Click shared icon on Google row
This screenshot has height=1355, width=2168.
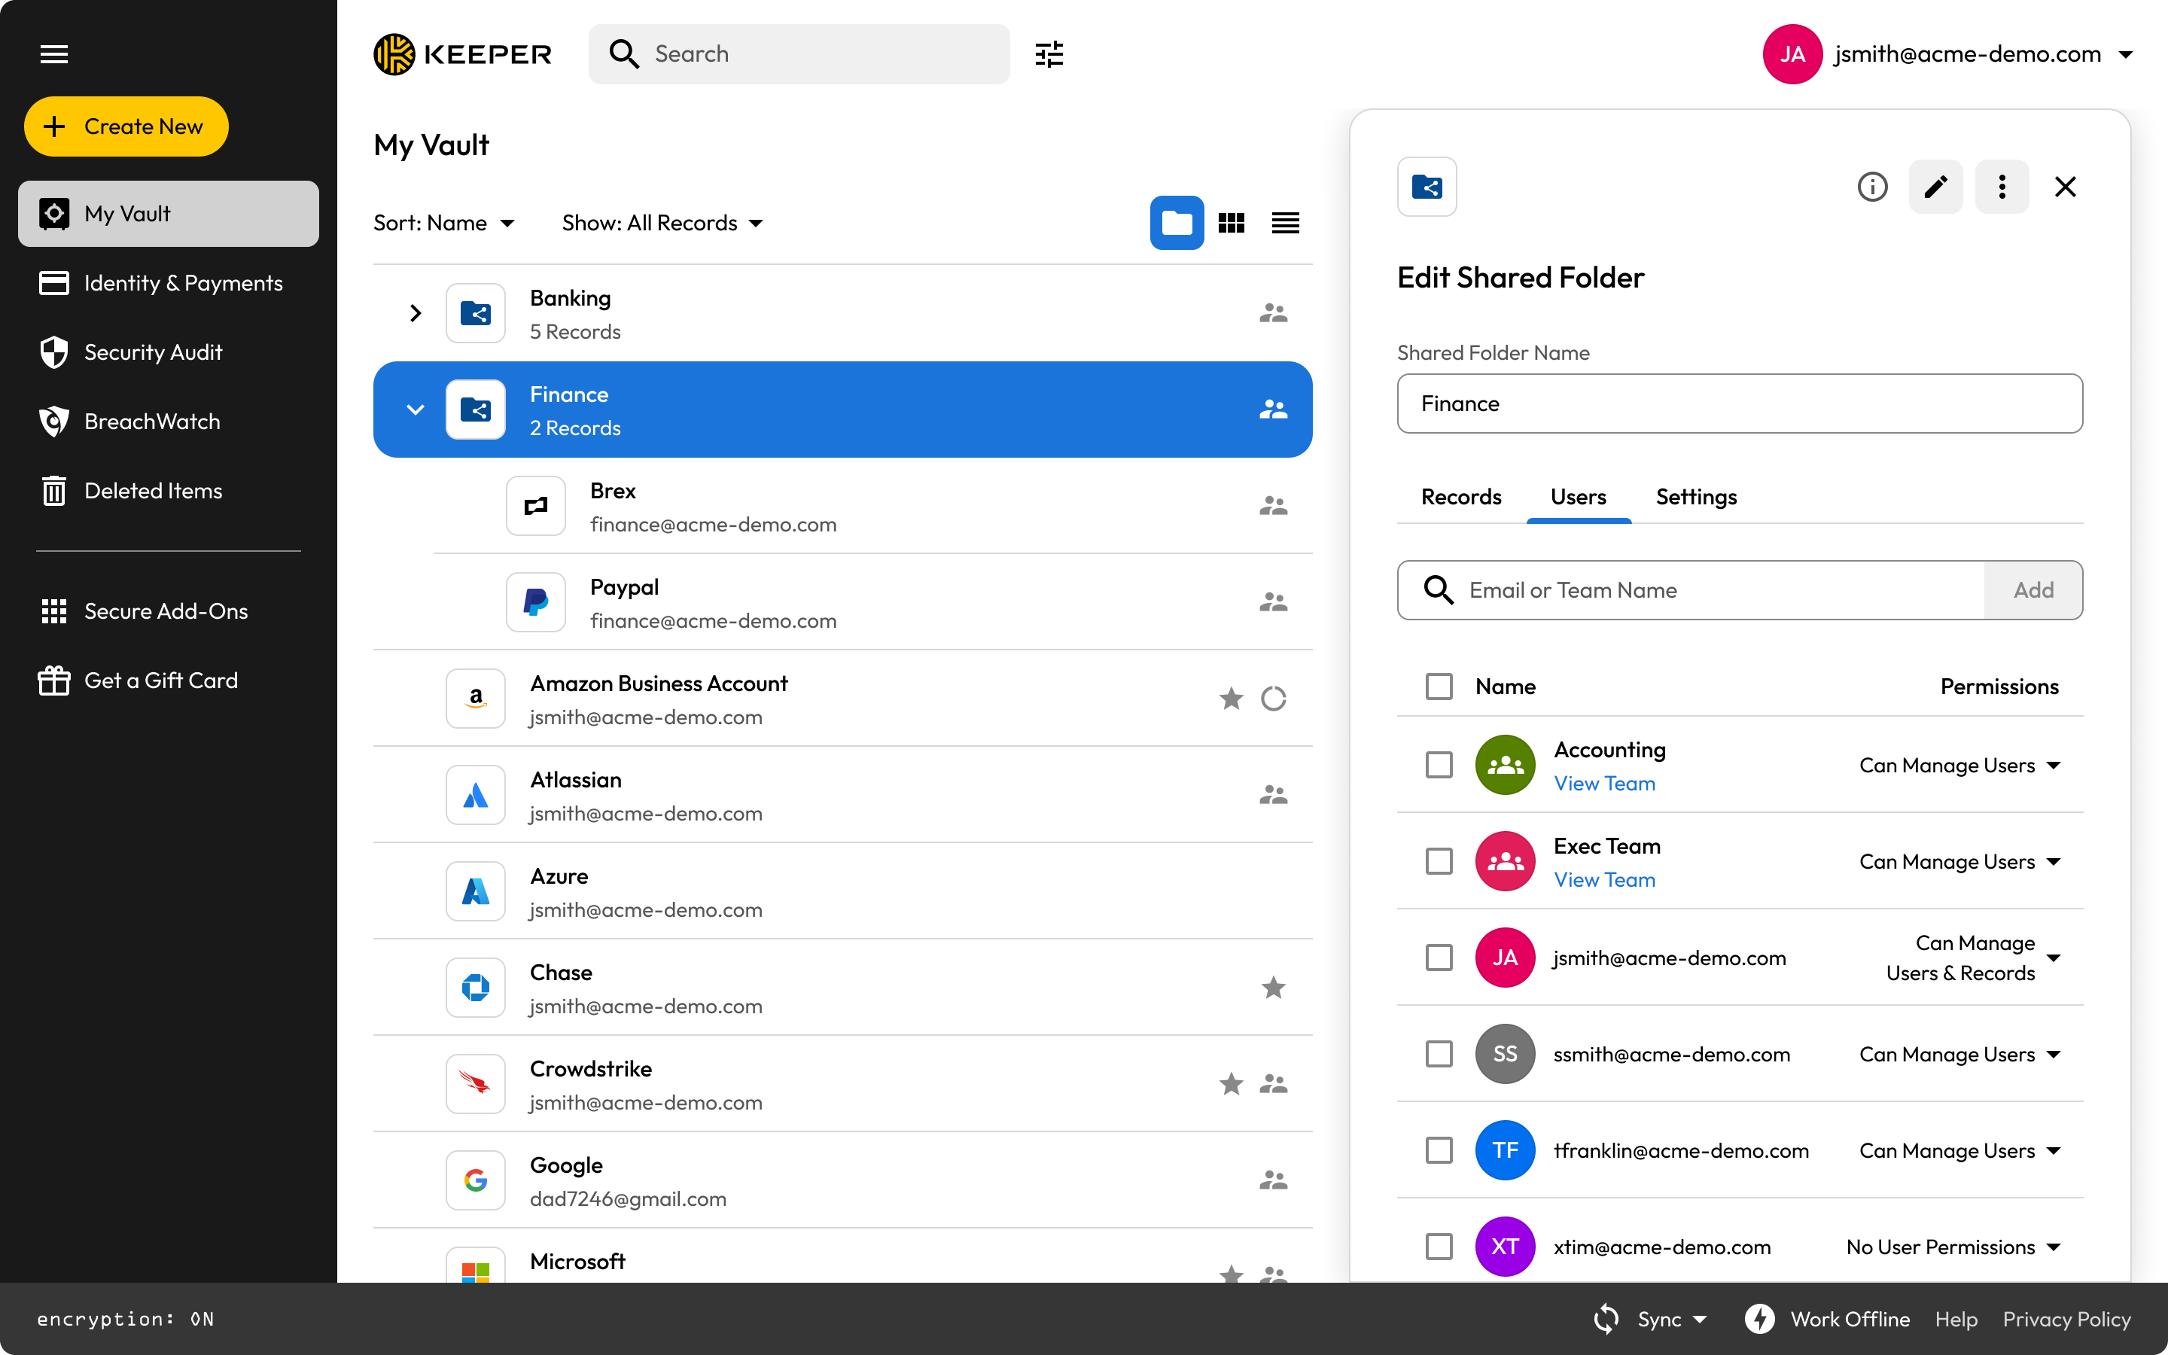coord(1273,1180)
